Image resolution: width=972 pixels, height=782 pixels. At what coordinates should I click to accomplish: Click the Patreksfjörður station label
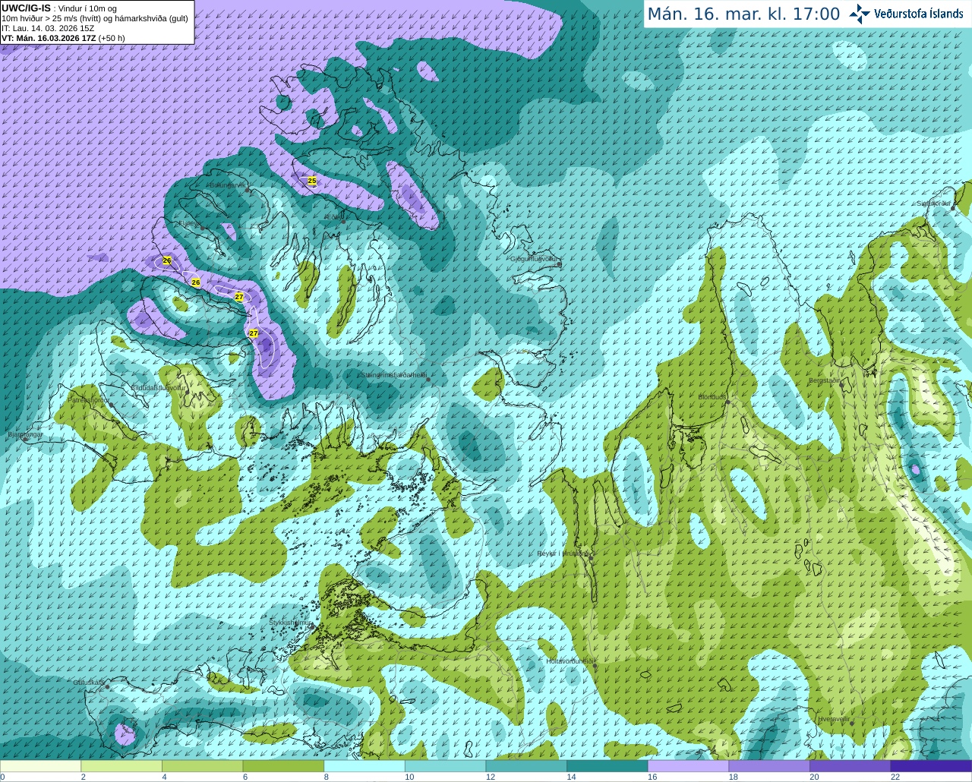coord(88,399)
